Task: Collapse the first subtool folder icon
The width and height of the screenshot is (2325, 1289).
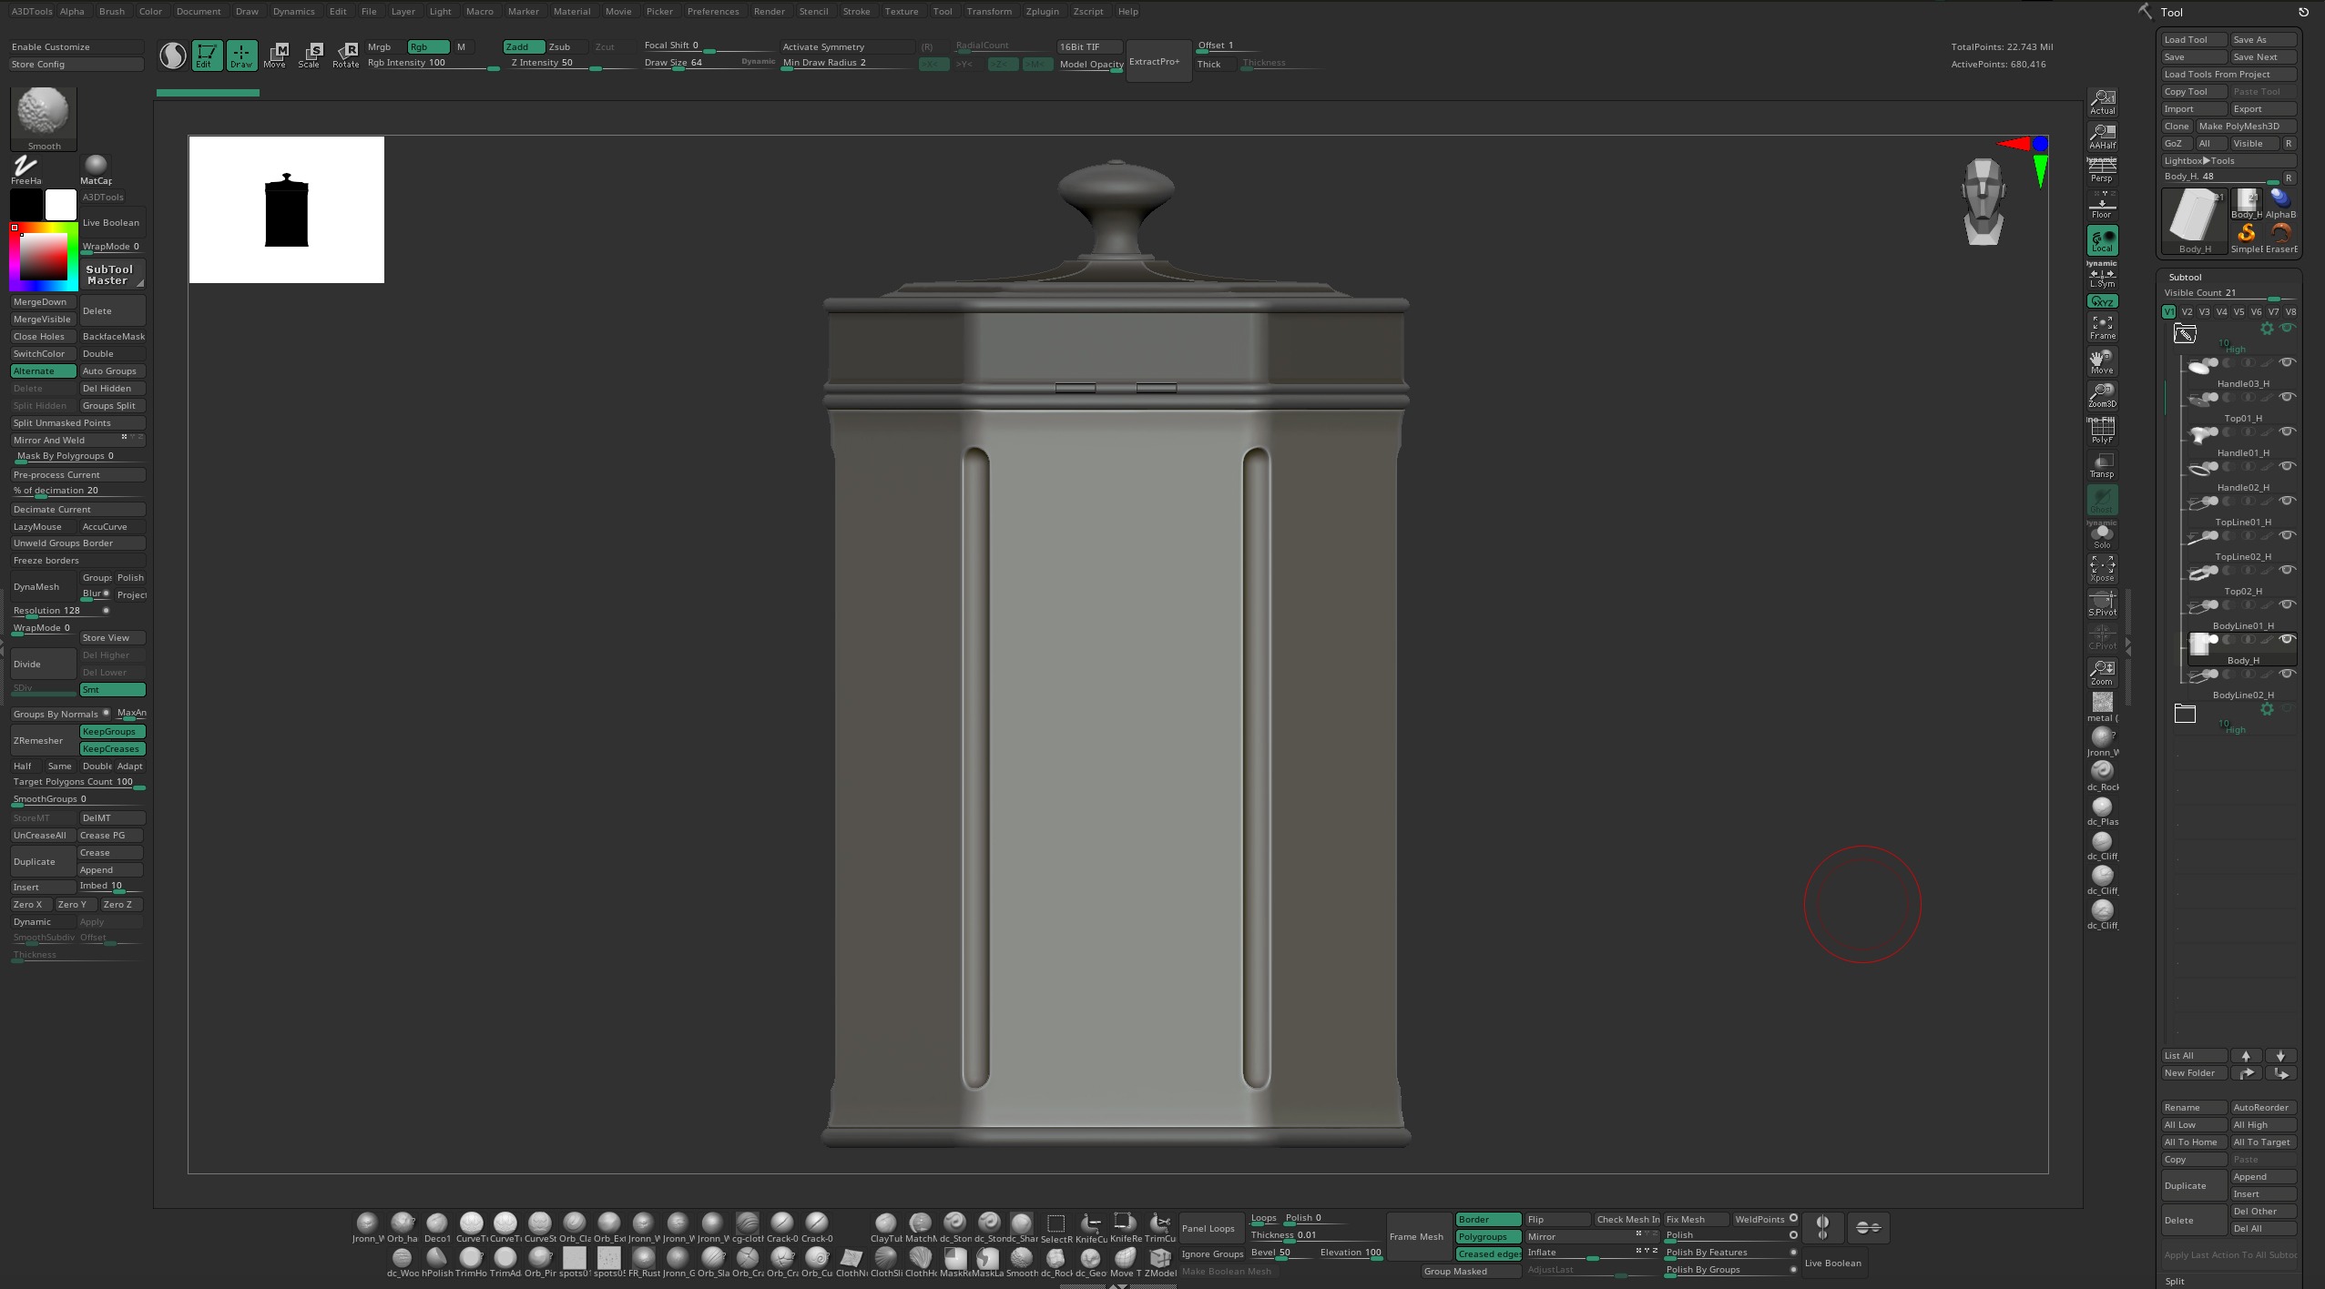Action: tap(2185, 334)
